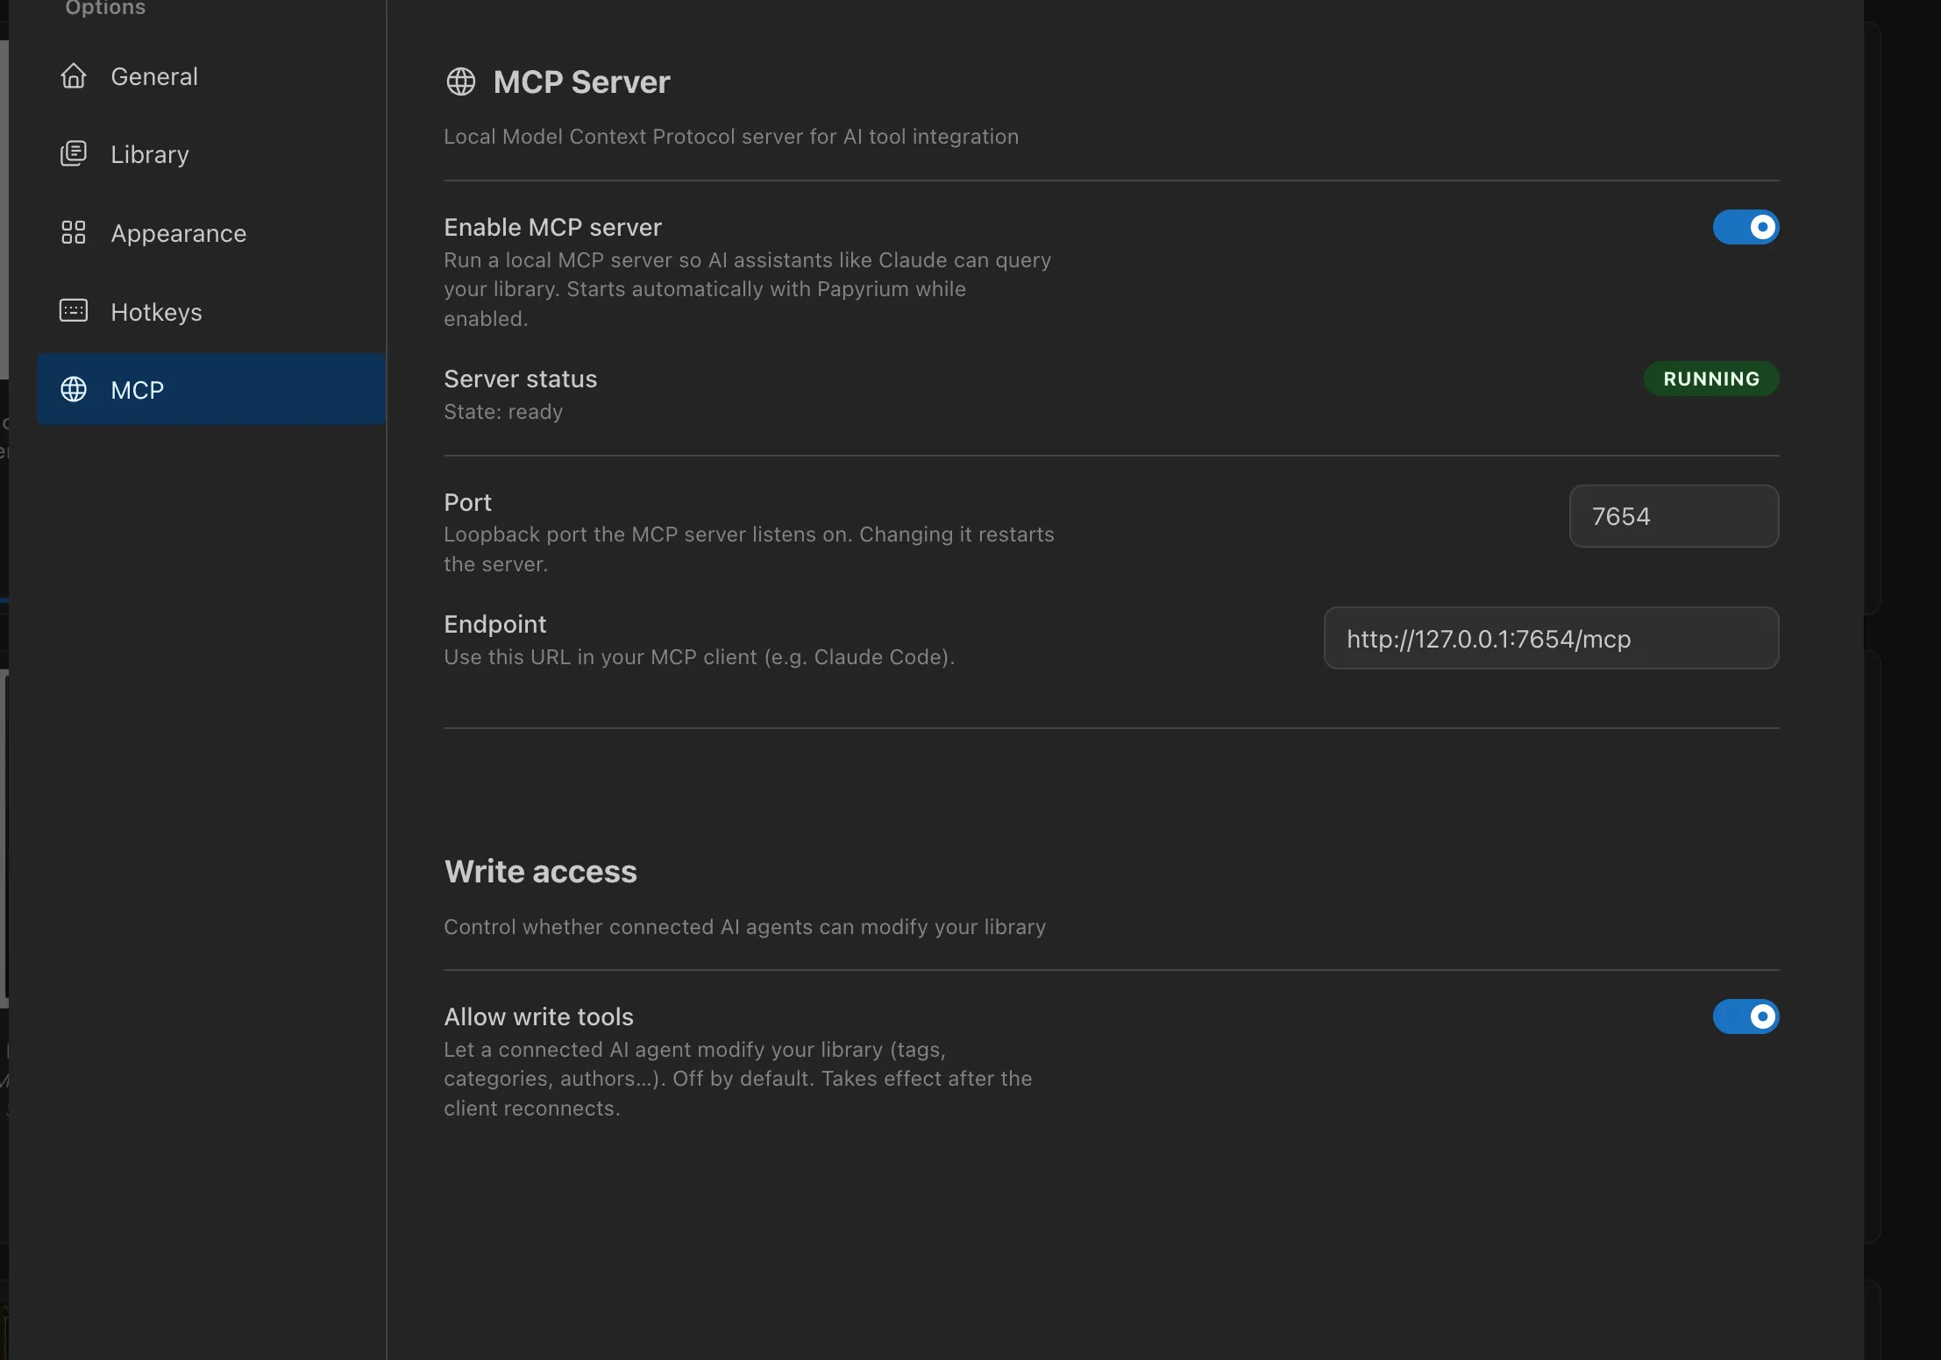Image resolution: width=1941 pixels, height=1360 pixels.
Task: Click the 'MCP Server' heading
Action: (581, 81)
